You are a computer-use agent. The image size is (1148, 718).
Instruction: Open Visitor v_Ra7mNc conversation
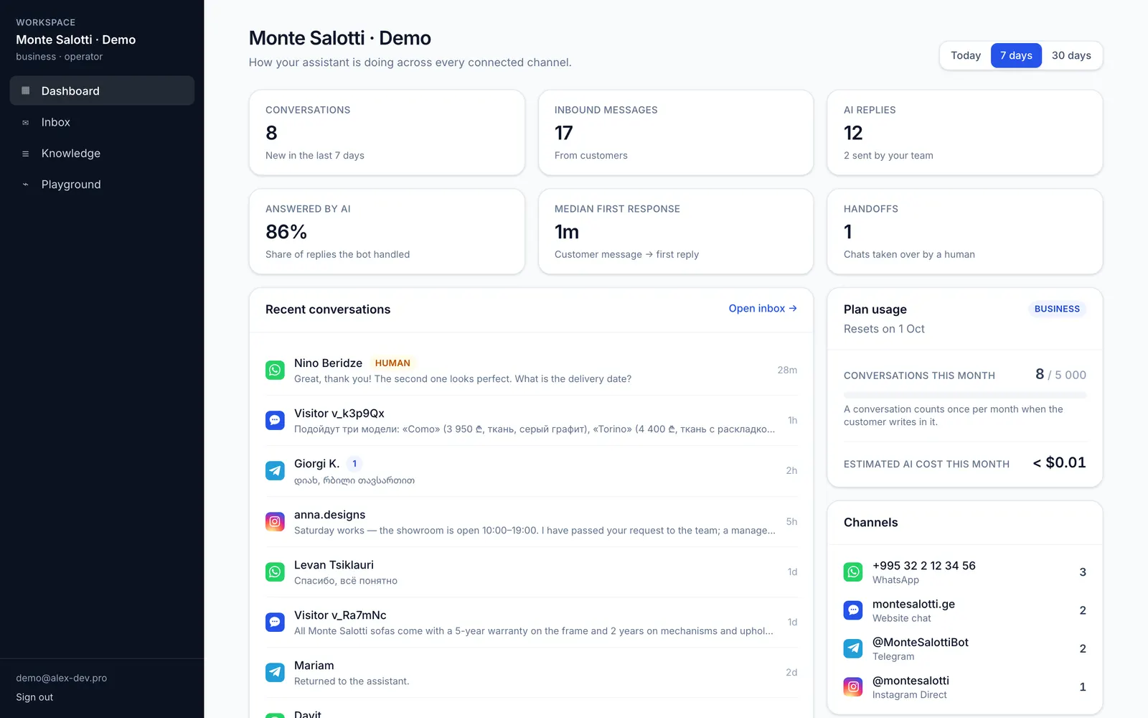pos(531,623)
